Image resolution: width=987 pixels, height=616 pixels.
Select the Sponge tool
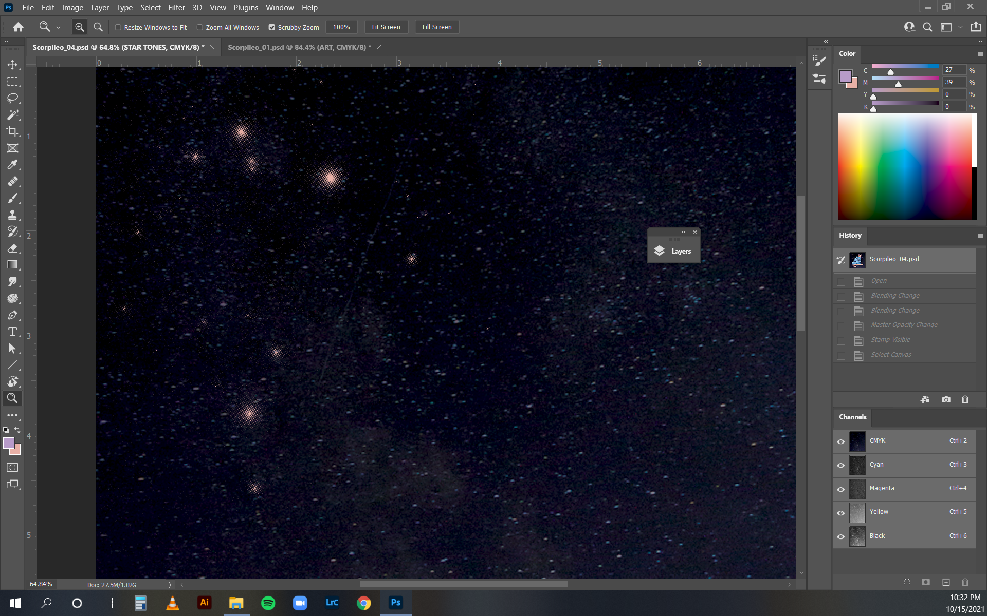point(12,298)
